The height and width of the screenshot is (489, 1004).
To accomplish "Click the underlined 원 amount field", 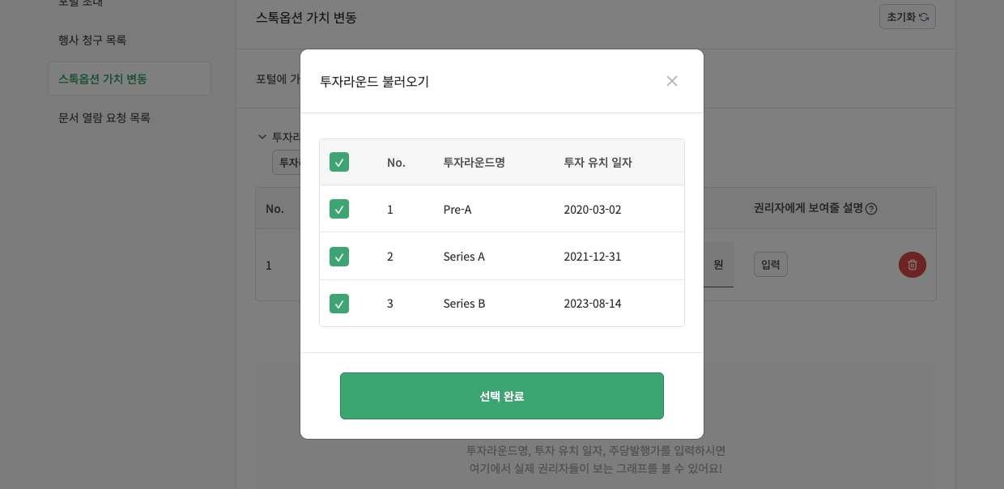I will (719, 265).
